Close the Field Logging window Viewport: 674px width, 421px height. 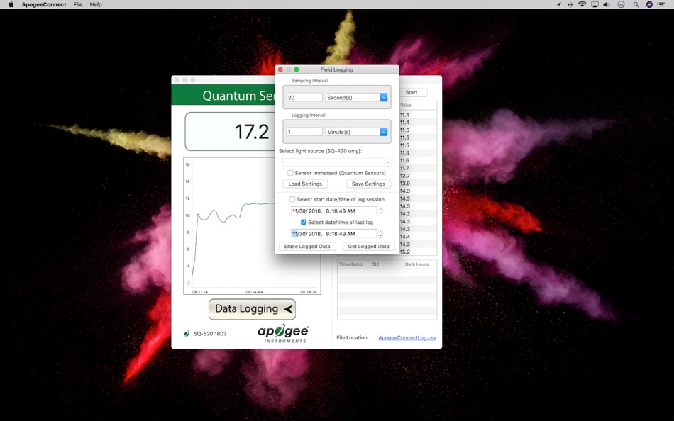(x=281, y=69)
